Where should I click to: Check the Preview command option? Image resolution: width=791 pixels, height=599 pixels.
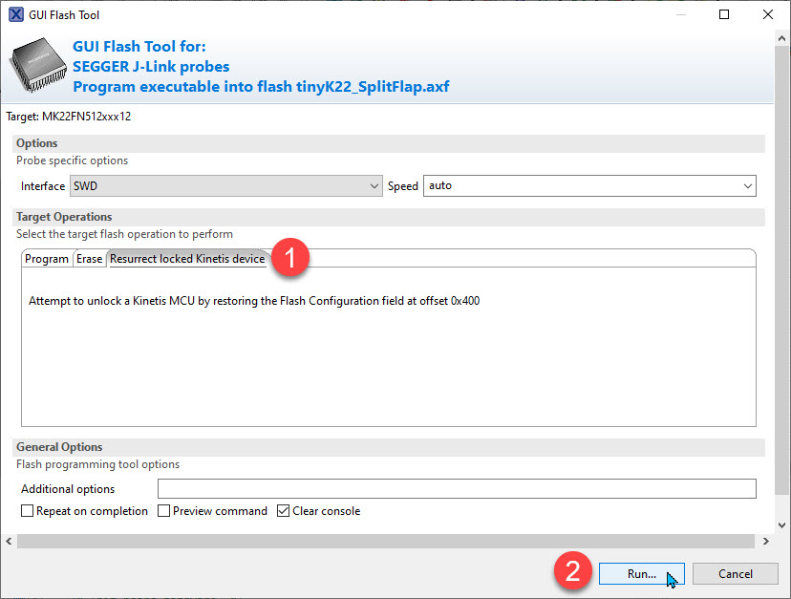(164, 511)
